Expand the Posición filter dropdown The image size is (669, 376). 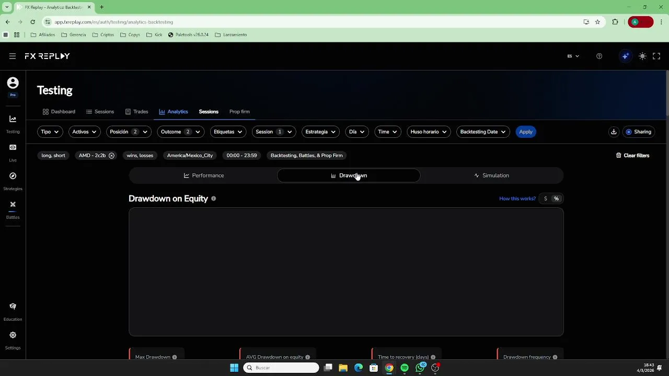(x=129, y=132)
